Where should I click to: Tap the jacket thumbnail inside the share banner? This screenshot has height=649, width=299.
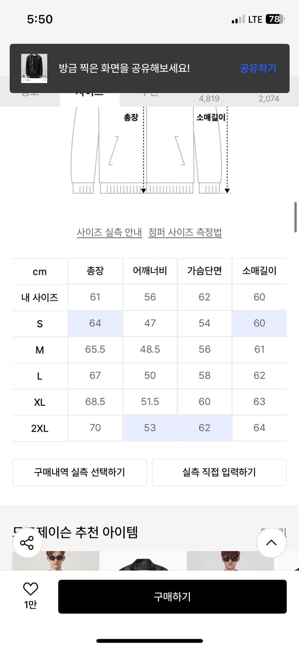point(34,68)
